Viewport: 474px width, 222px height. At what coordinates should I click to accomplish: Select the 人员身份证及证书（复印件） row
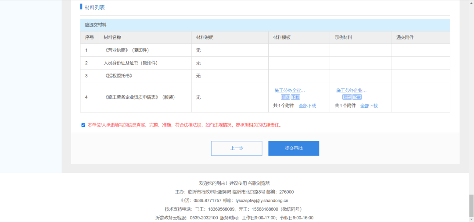[x=130, y=63]
